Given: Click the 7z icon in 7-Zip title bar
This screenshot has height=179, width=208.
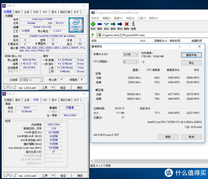Looking at the screenshot, I should click(93, 13).
